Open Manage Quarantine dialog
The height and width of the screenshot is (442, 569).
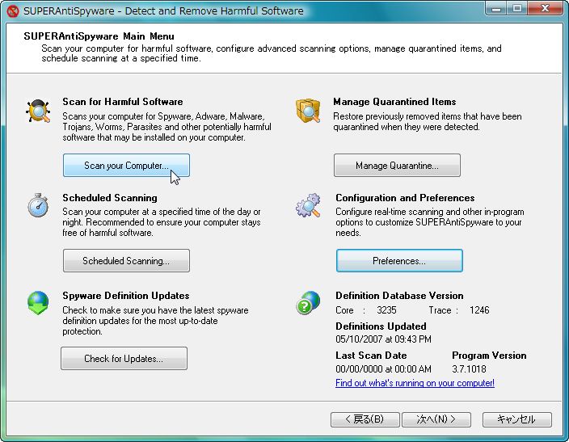pos(397,166)
